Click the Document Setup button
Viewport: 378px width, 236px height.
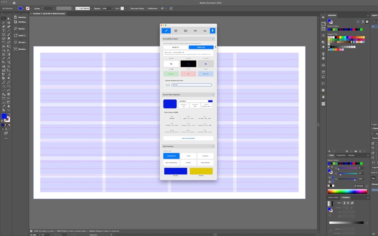pos(137,8)
